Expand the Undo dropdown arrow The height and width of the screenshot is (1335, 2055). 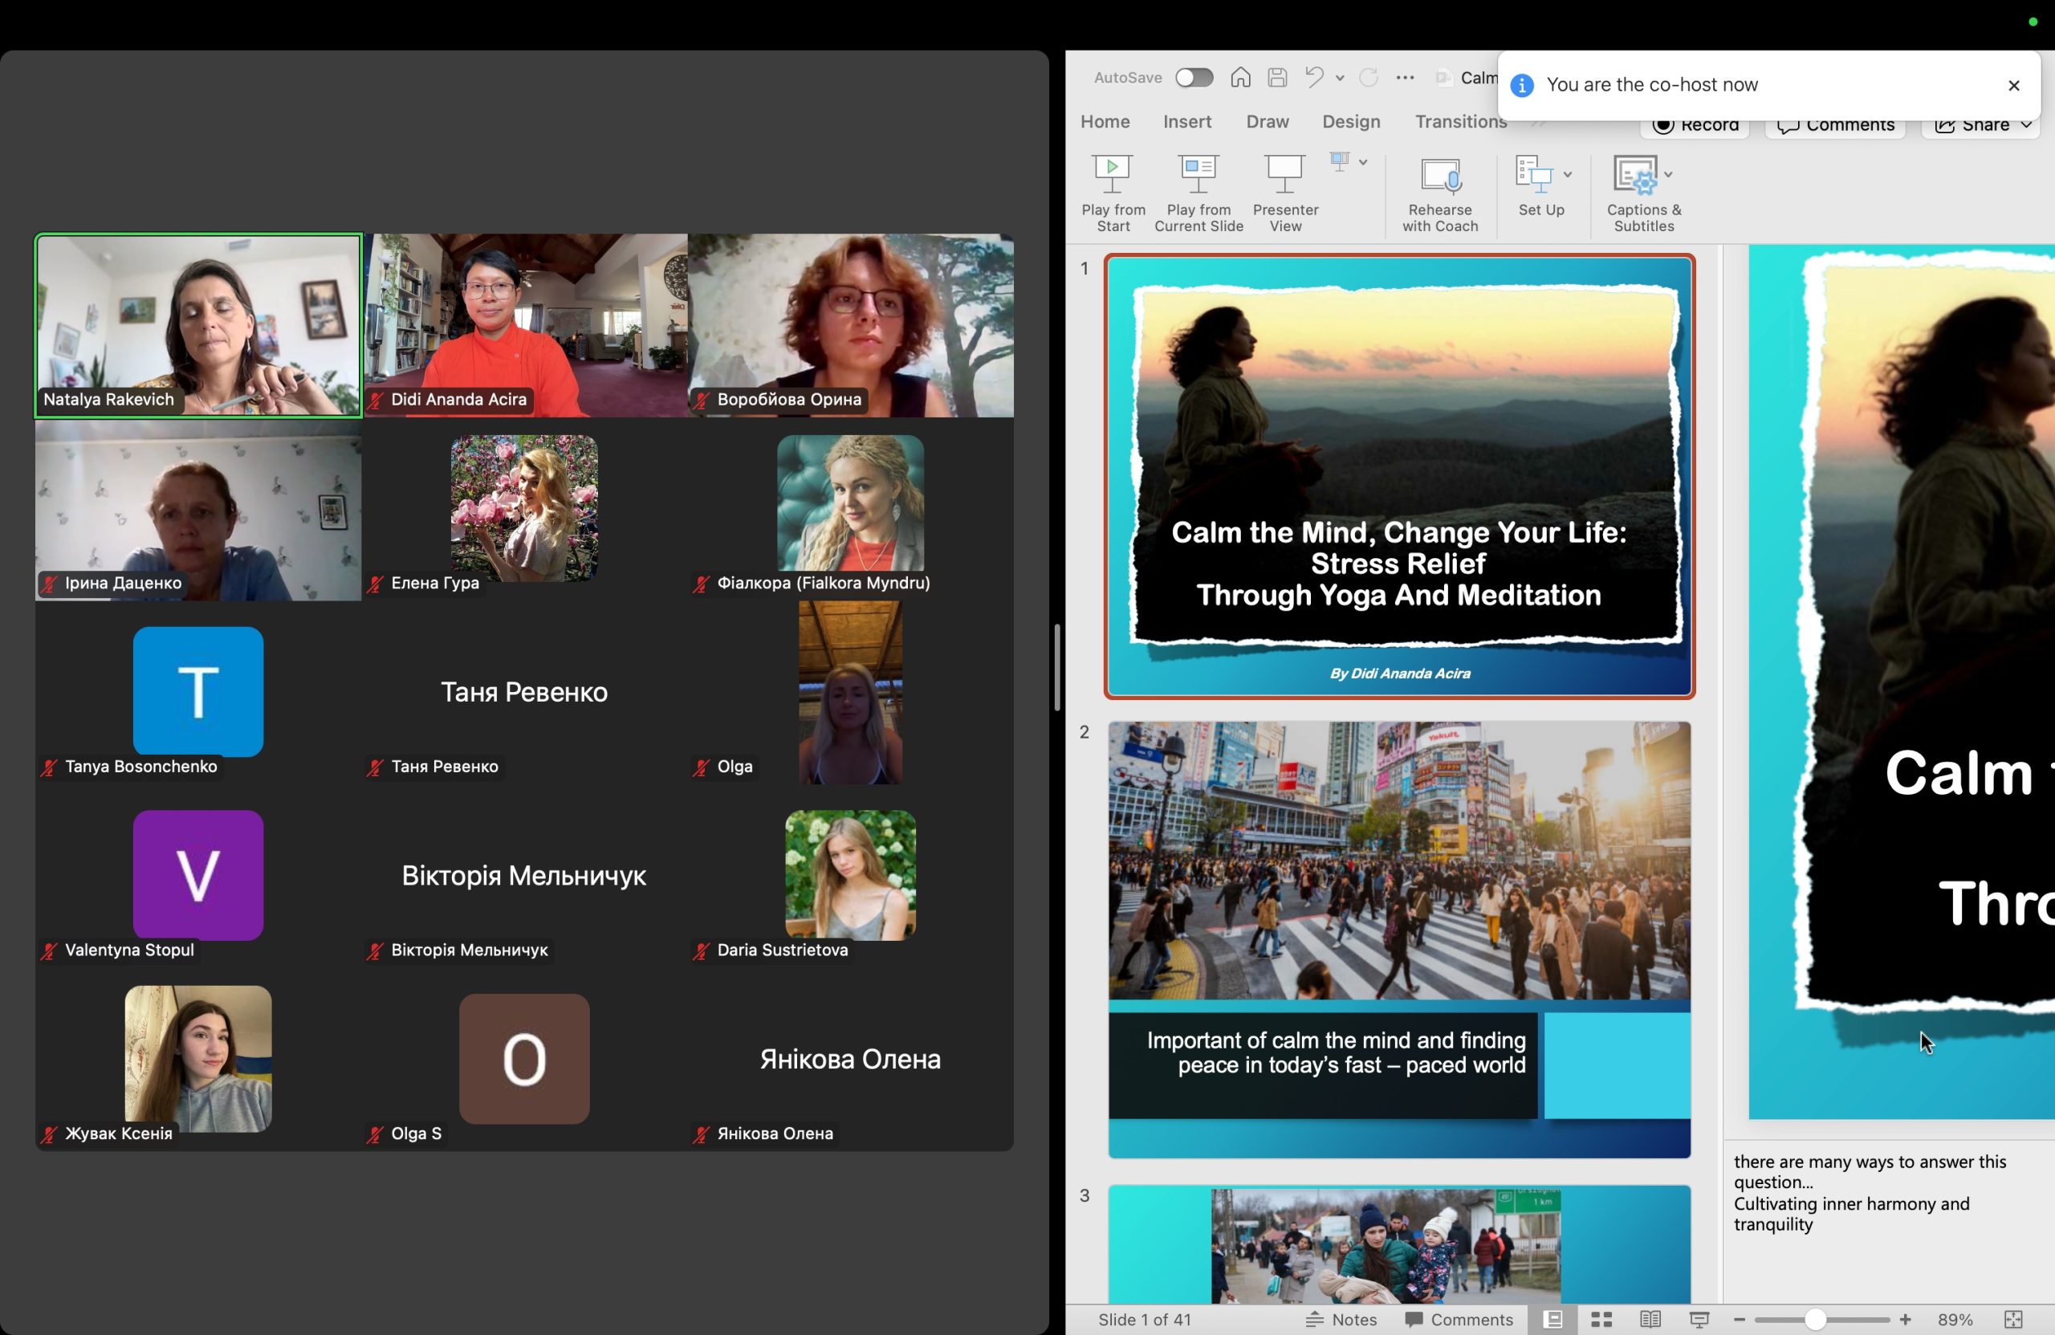click(1339, 78)
